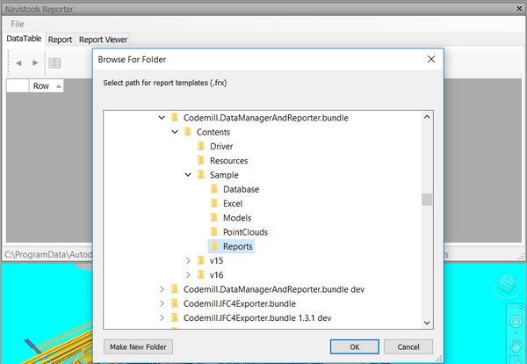Expand the Codemill.IFC4Exporter.bundle folder

pos(161,303)
